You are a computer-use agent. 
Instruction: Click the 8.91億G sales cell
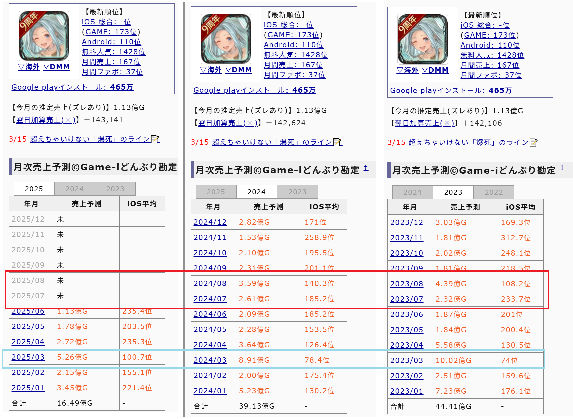point(269,360)
